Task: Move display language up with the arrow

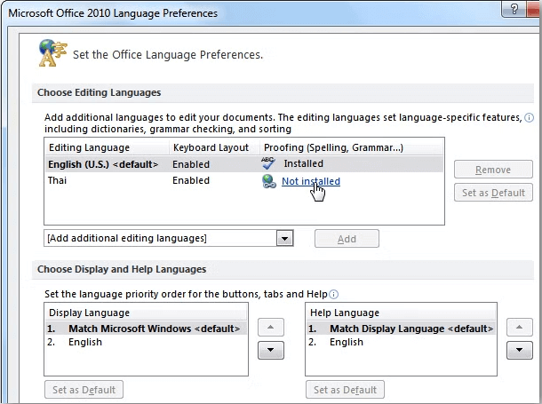Action: [271, 327]
